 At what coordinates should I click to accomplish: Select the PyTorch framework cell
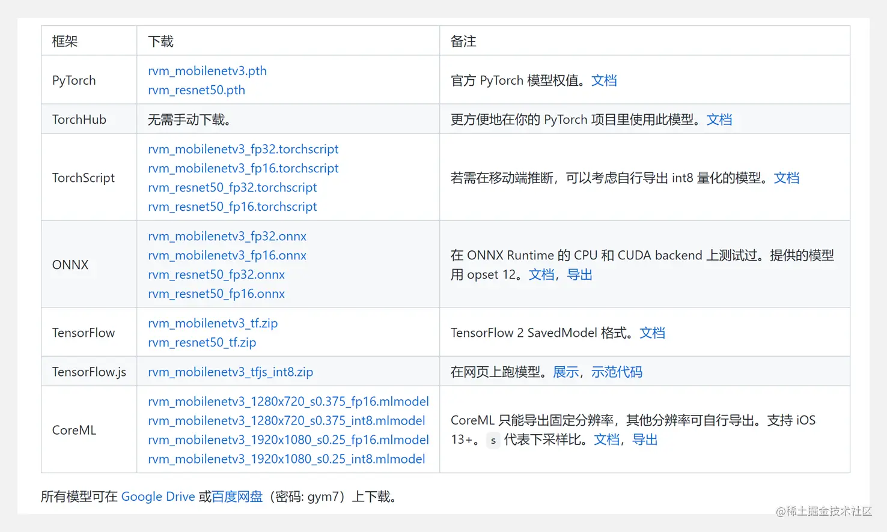(89, 80)
